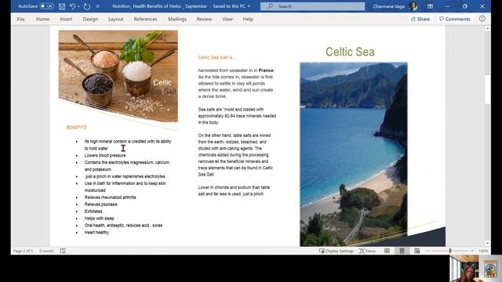Click the 'Lowers blood pressure' bullet
502x282 pixels.
105,155
